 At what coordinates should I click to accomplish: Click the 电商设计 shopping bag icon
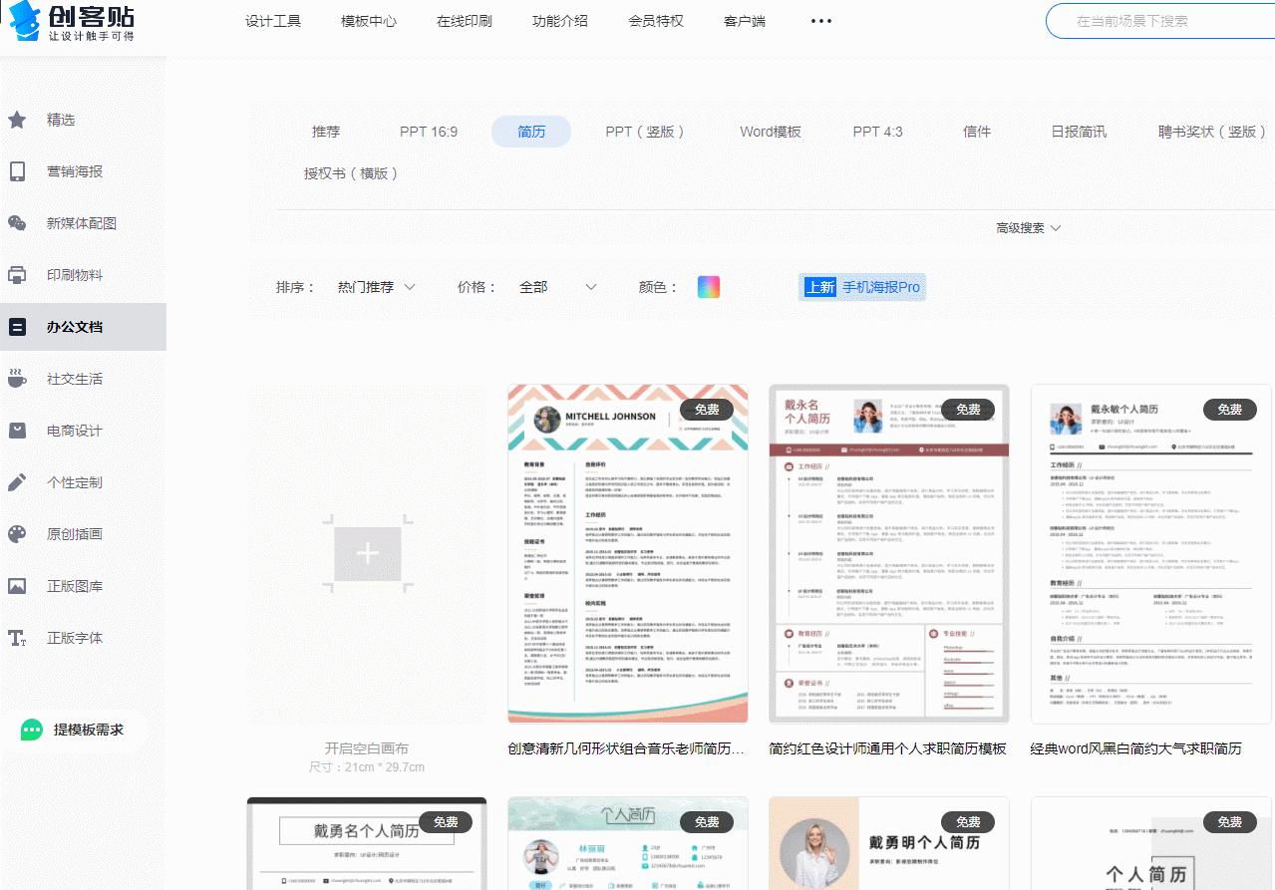coord(17,431)
